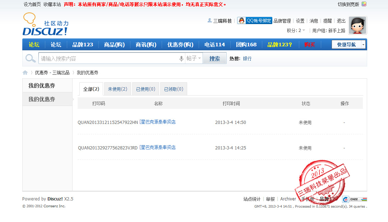Click the 打印时间 column header
388x222 pixels.
[231, 103]
